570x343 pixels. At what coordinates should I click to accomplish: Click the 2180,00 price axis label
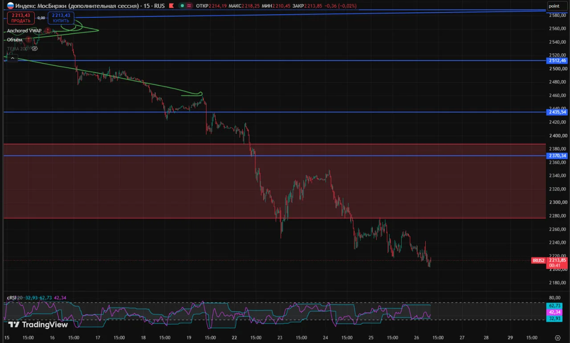(x=558, y=283)
